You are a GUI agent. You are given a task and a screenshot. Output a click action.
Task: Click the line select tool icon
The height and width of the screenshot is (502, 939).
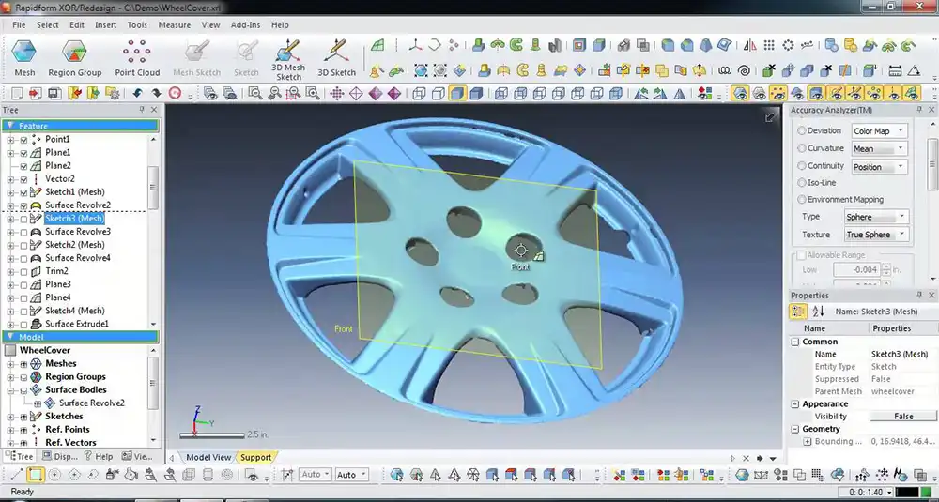(x=16, y=475)
